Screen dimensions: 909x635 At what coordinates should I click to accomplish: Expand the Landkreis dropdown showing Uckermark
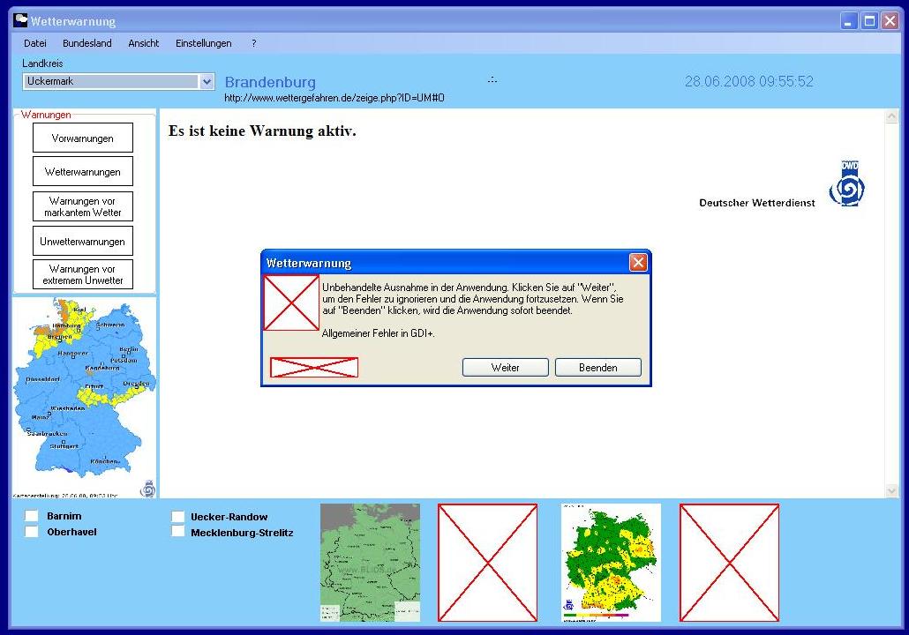[x=207, y=81]
